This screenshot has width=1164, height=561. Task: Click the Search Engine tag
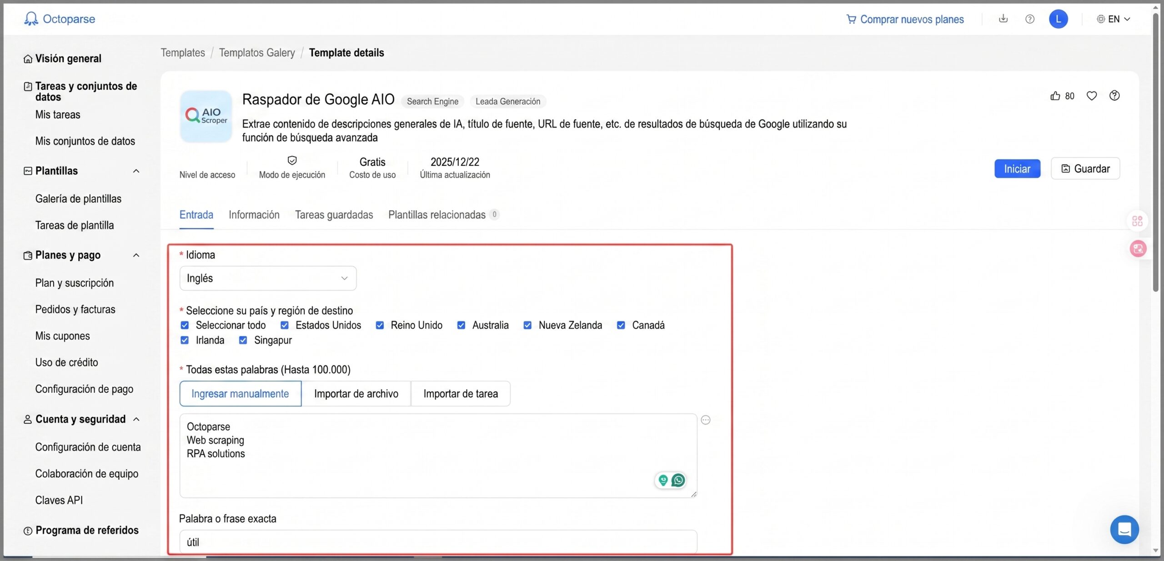432,101
